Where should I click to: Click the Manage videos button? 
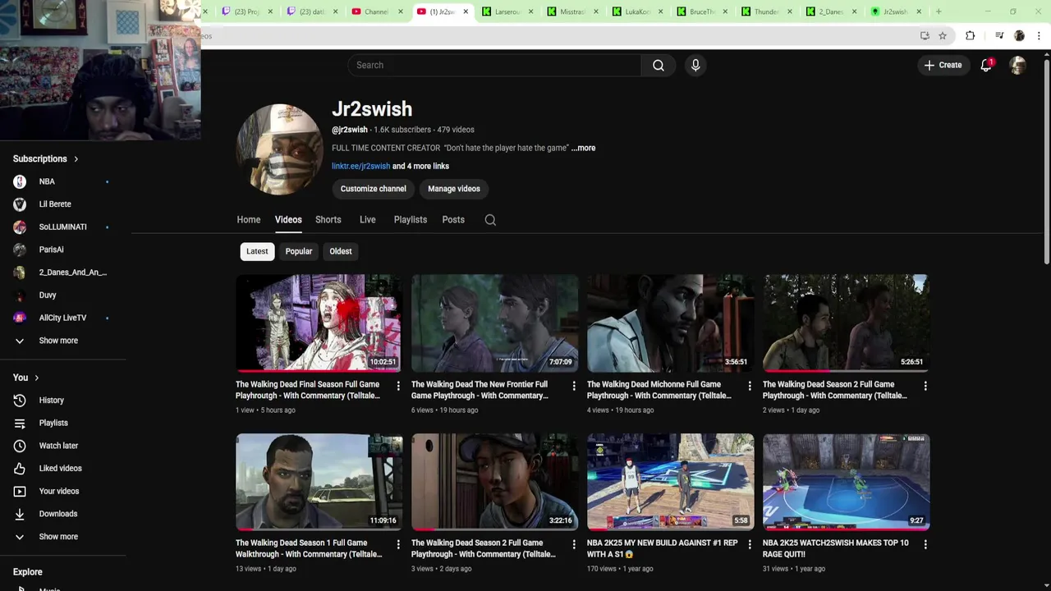(x=454, y=189)
